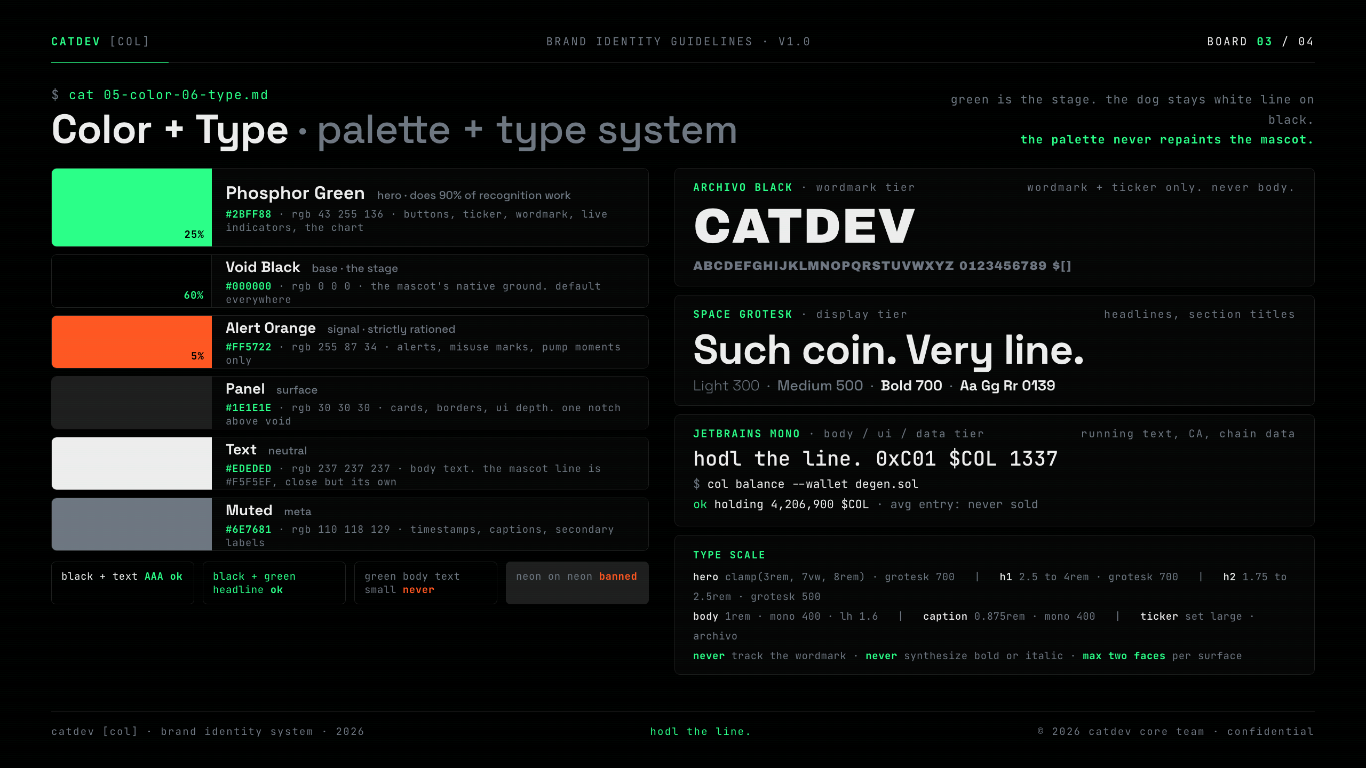This screenshot has height=768, width=1366.
Task: Click the Archivo alphabet glyph row
Action: (x=882, y=266)
